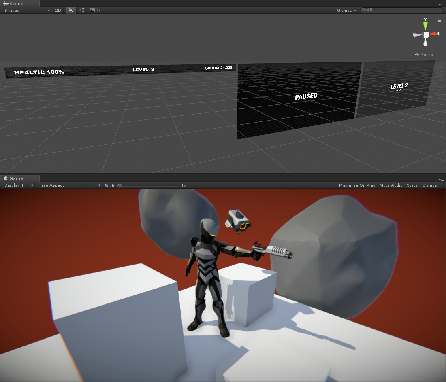
Task: Click the scene search field
Action: click(401, 10)
